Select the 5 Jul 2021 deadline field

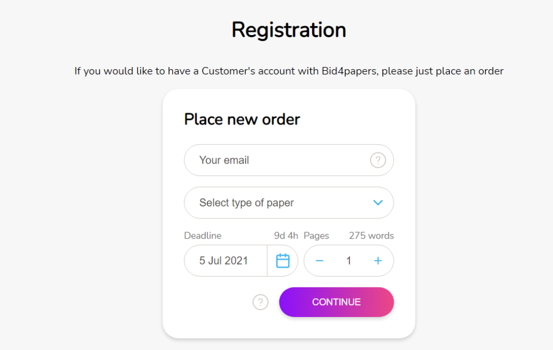coord(225,261)
